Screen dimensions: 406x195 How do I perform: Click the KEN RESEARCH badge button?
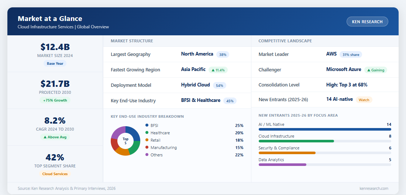coord(367,22)
